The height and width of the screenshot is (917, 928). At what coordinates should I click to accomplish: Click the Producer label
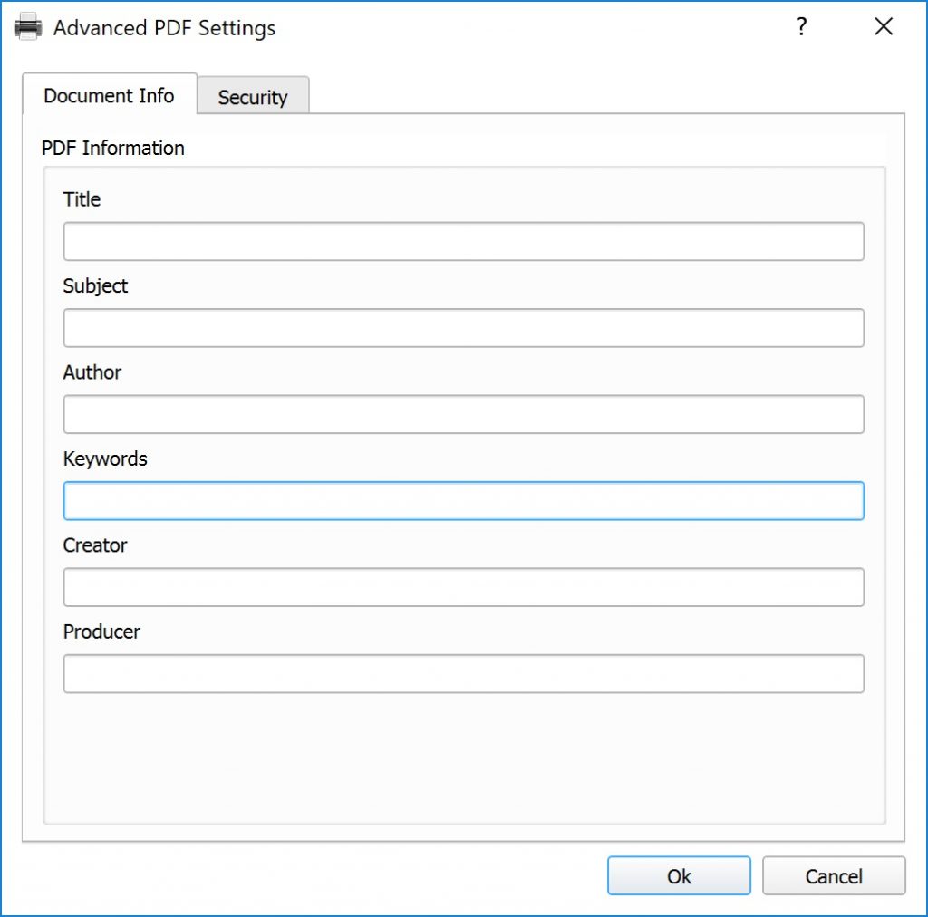tap(101, 632)
